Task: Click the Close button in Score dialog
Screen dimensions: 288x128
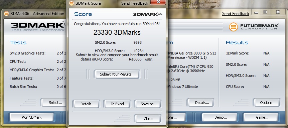Action: (x=148, y=119)
